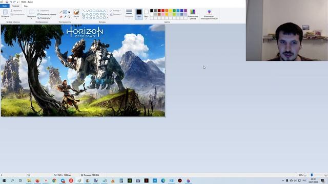Choose the green color swatch
Screen dimensions: 328x184
point(174,11)
